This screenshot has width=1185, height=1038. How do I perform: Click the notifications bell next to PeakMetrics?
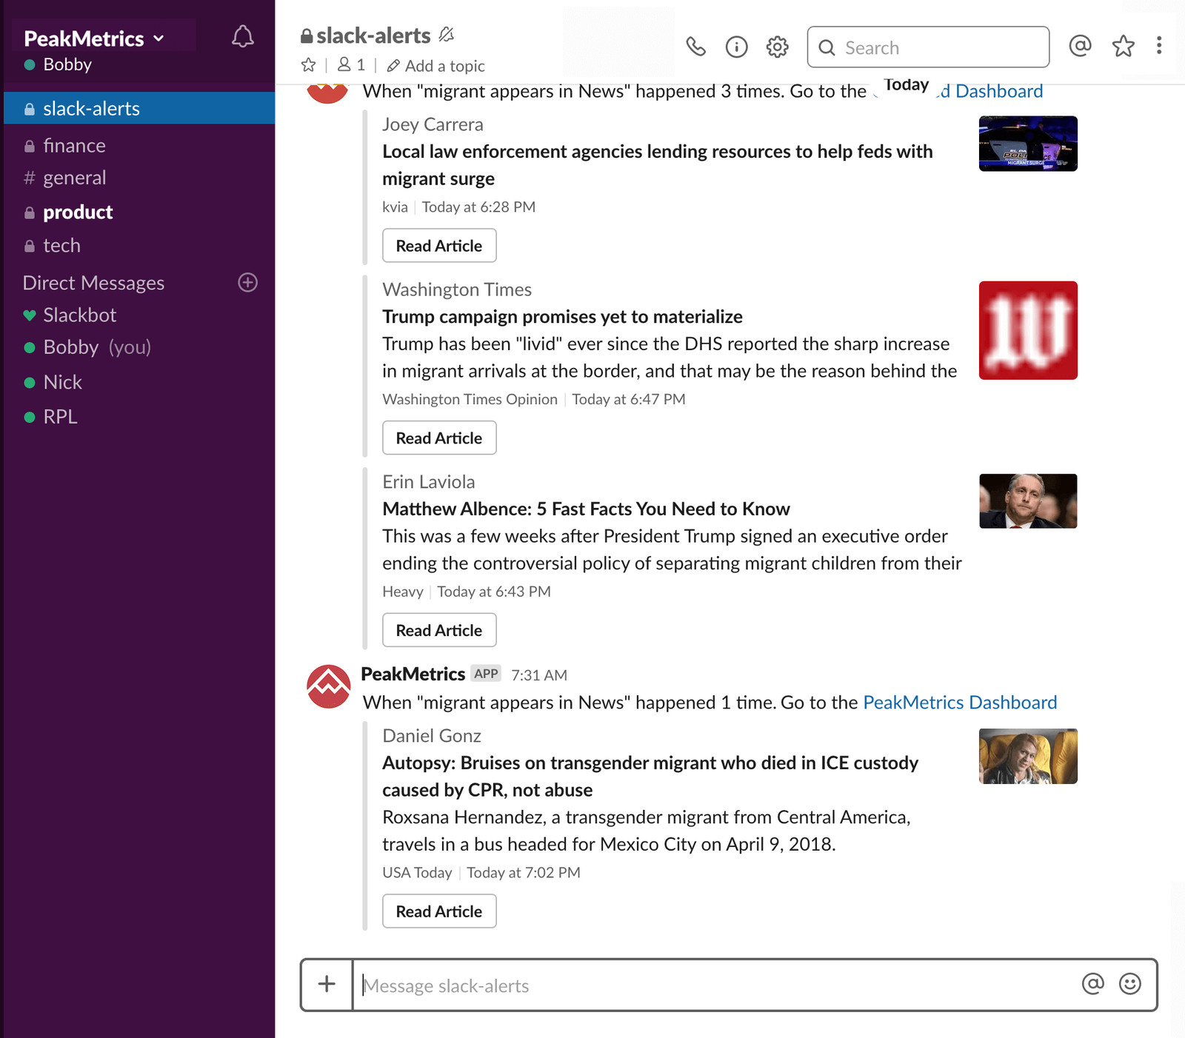[x=243, y=36]
